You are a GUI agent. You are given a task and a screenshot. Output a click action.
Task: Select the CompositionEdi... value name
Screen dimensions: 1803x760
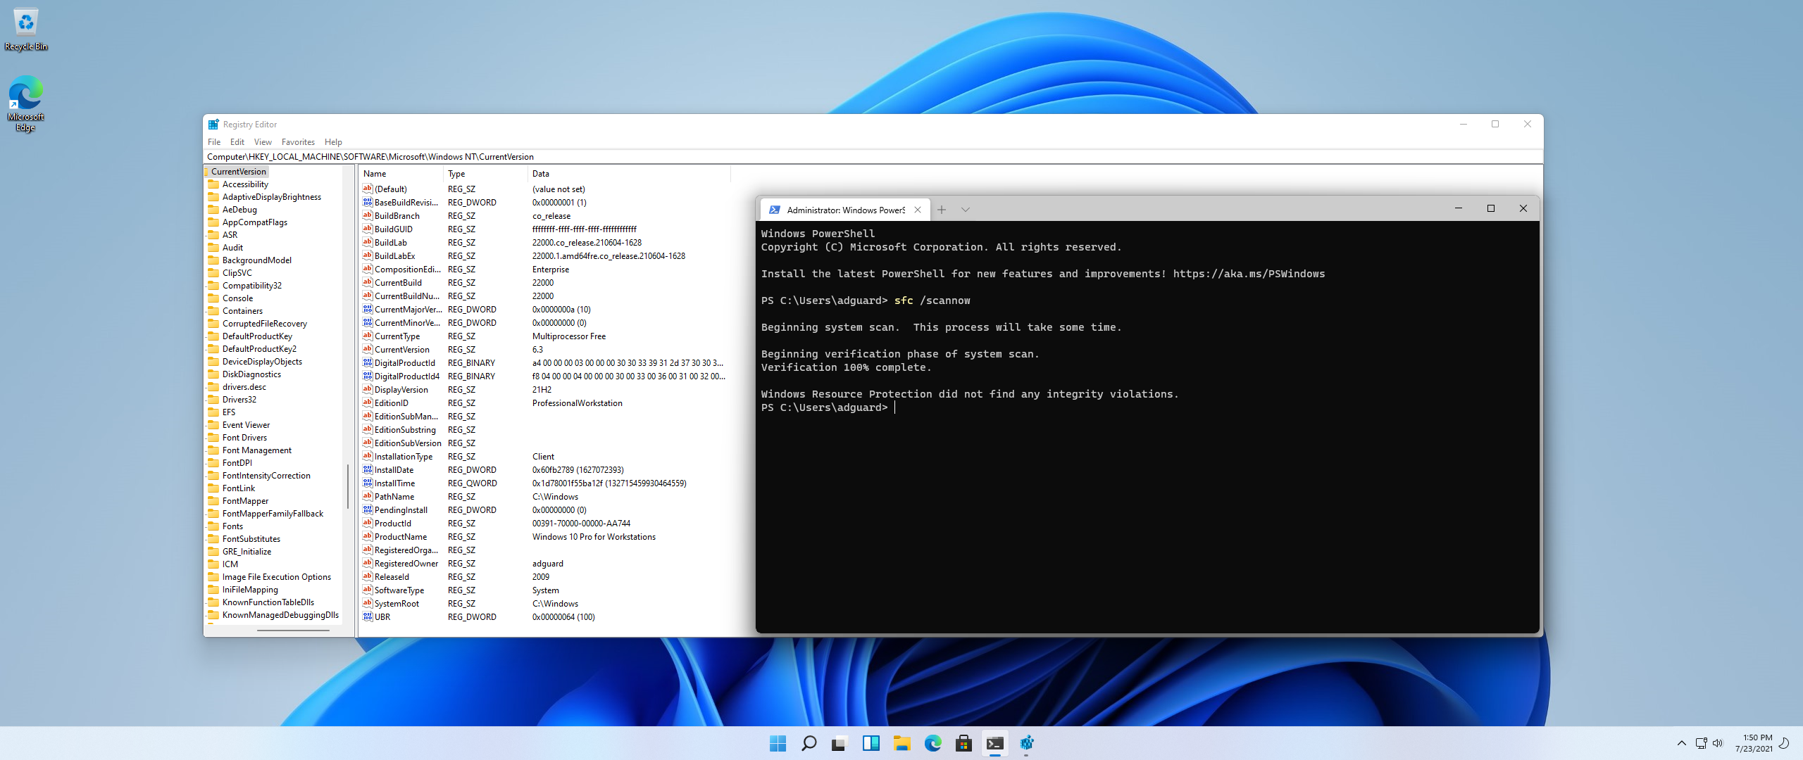coord(408,270)
